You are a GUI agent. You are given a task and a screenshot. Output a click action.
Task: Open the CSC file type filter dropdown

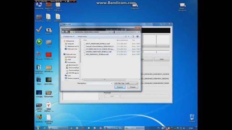(126, 83)
